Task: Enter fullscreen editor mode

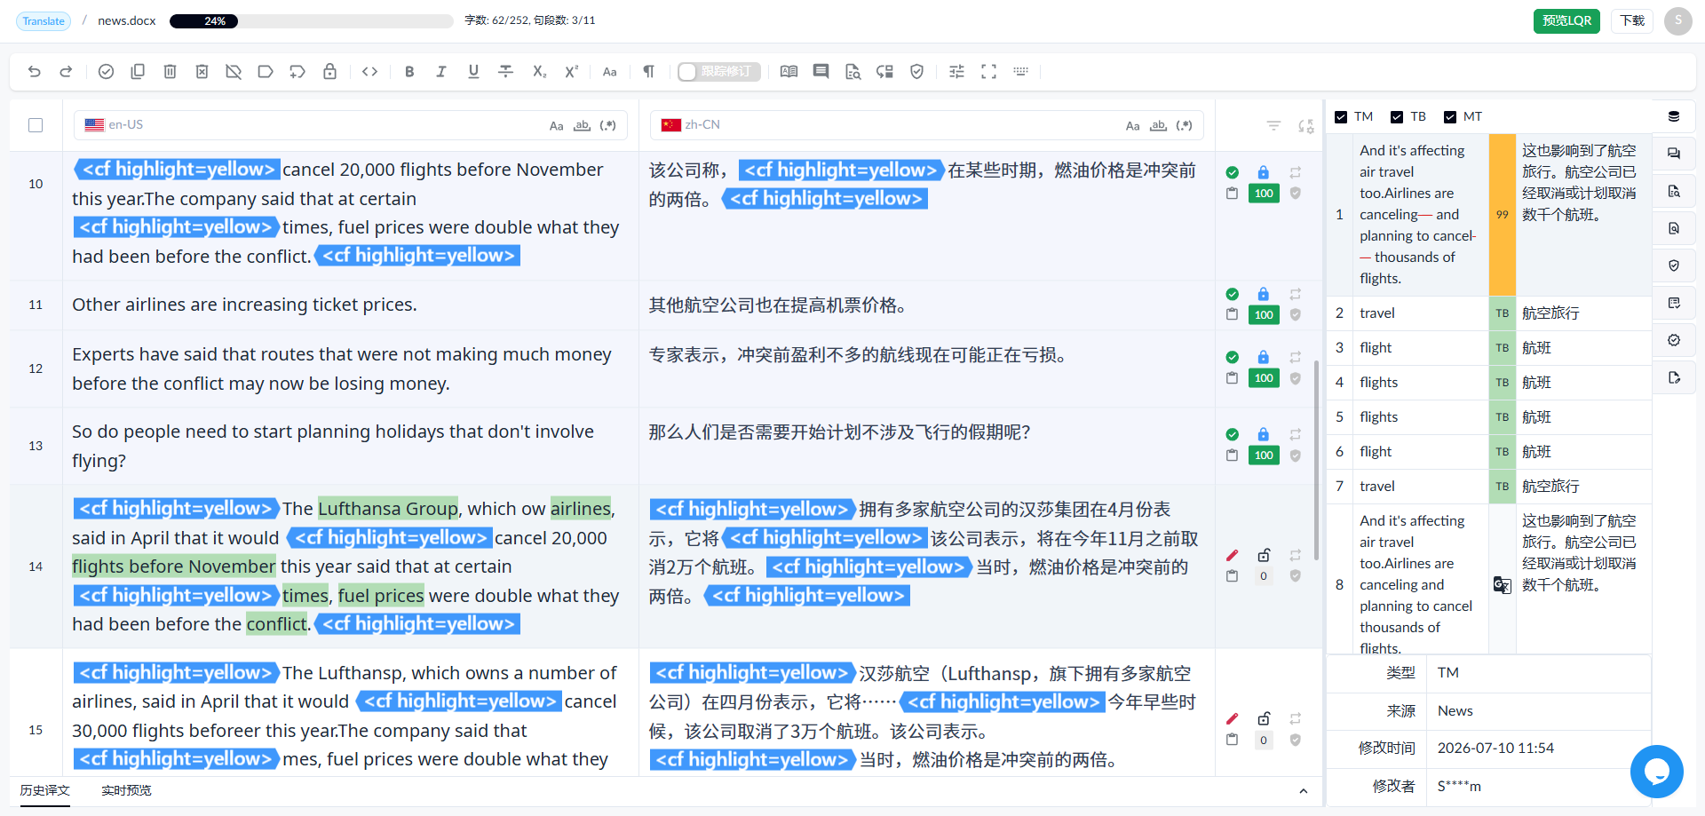Action: point(988,72)
